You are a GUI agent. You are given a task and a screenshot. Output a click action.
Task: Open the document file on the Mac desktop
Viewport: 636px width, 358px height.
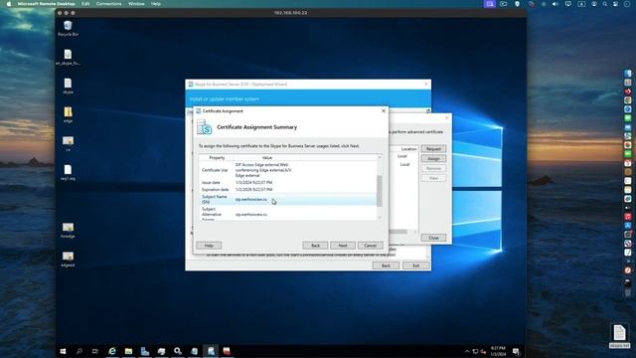click(619, 336)
